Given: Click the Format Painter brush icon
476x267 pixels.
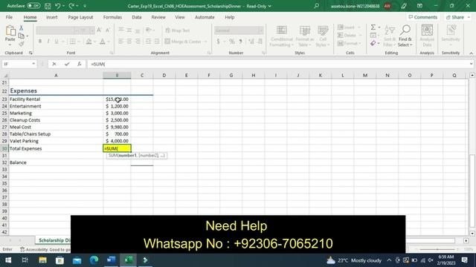Looking at the screenshot, I should pos(22,44).
